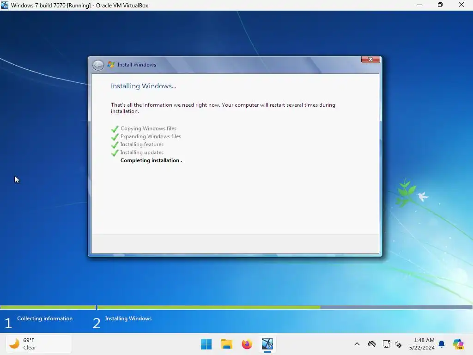Screen dimensions: 473x355
Task: Click the 'Collecting information' stage label
Action: [x=45, y=318]
